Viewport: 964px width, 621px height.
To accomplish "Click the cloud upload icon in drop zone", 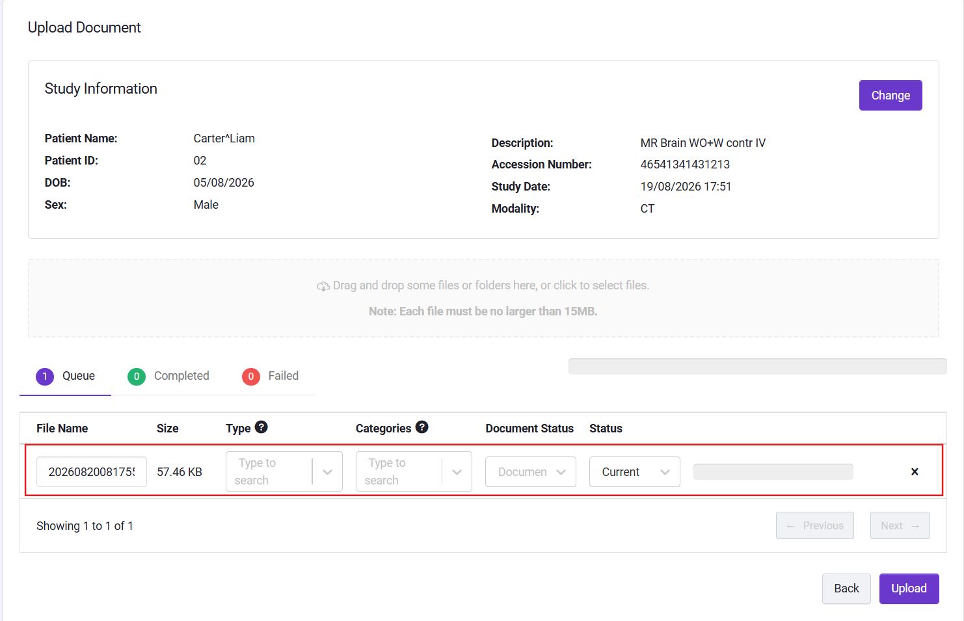I will pyautogui.click(x=323, y=286).
